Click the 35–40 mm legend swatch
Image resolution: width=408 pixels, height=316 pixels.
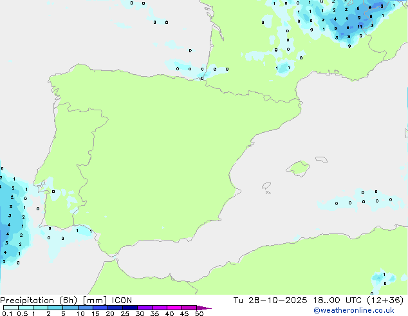click(x=159, y=308)
